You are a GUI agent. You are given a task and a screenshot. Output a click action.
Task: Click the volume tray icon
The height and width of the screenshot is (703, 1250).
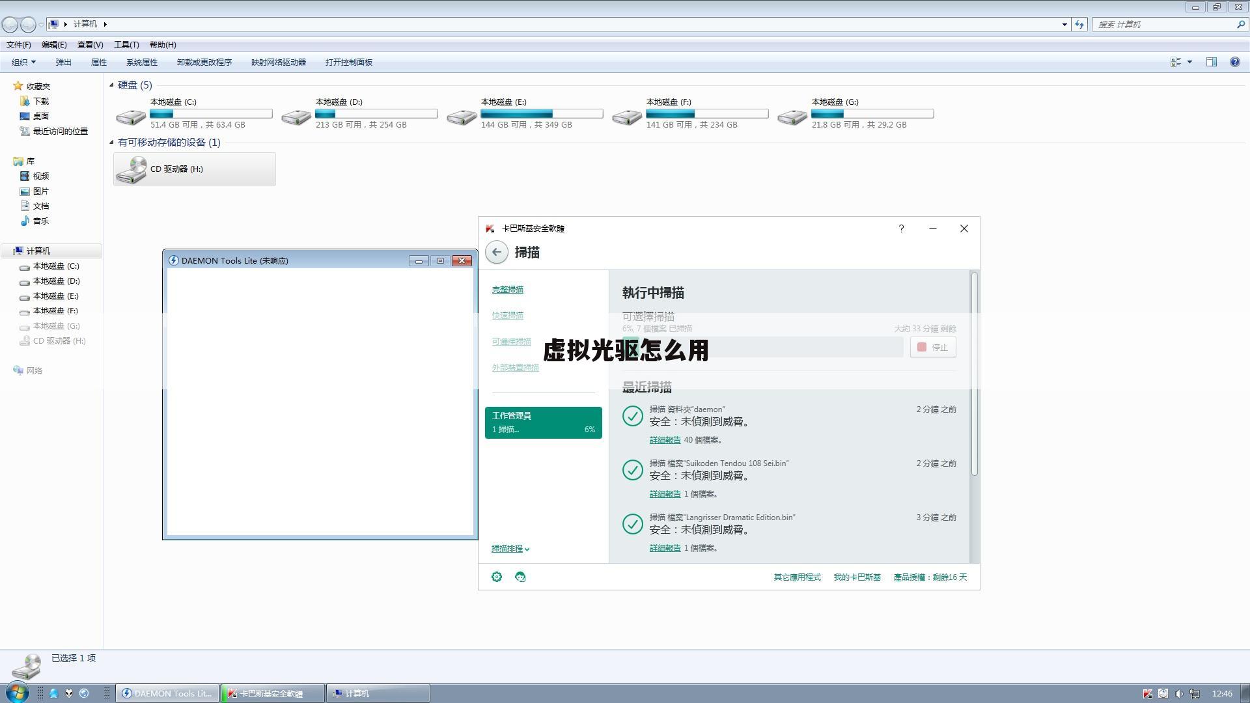click(1179, 694)
